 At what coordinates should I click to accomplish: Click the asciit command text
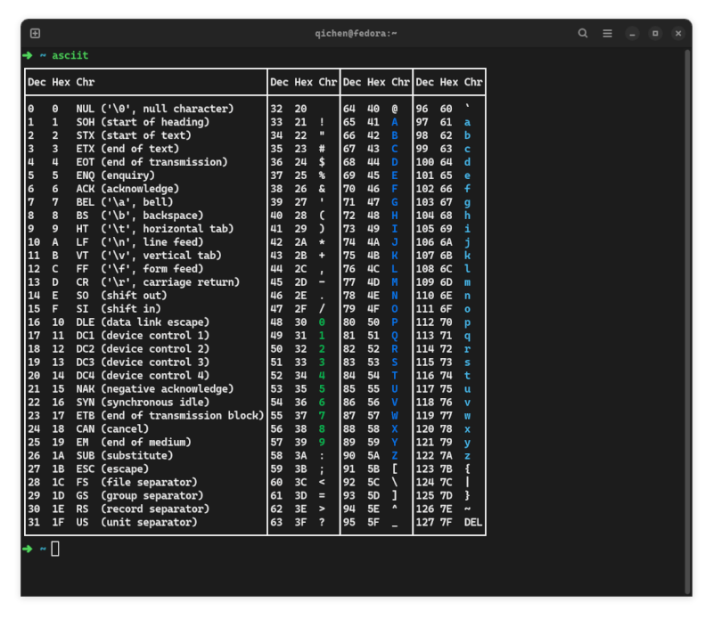(x=70, y=55)
